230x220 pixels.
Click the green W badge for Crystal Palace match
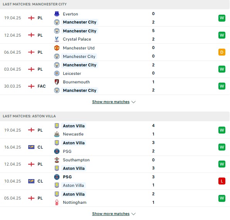(x=222, y=35)
